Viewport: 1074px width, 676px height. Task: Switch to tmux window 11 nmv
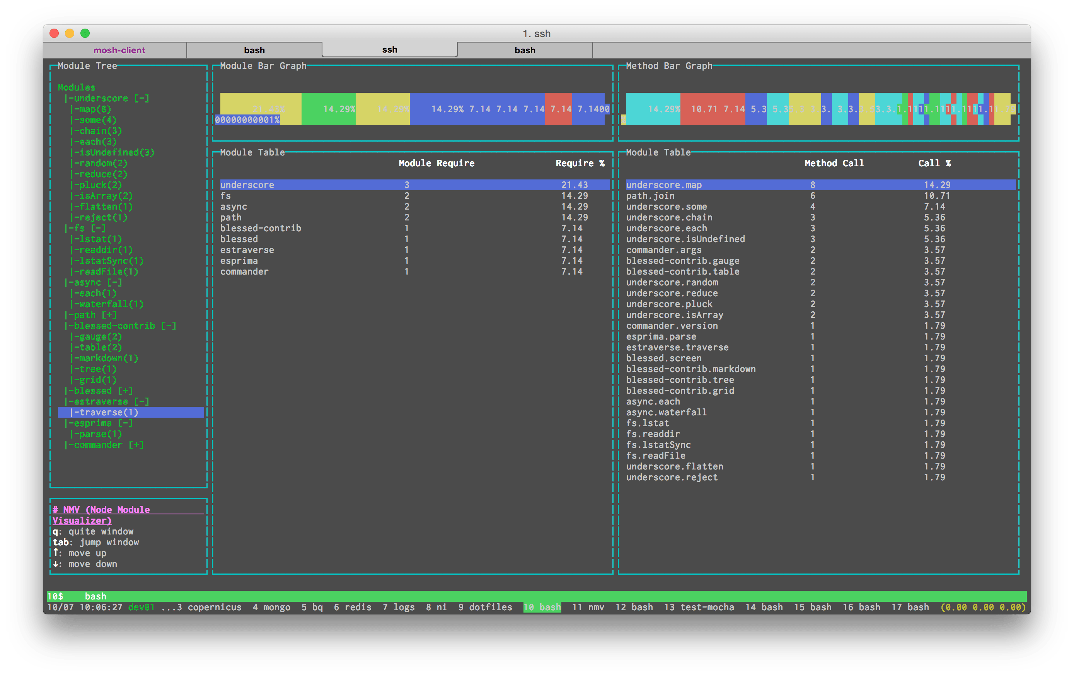(588, 607)
